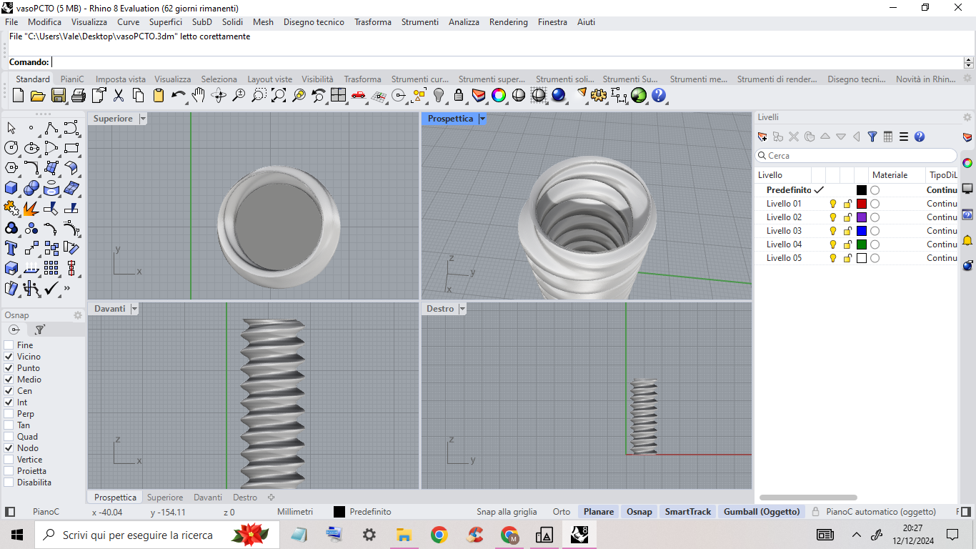
Task: Open the Osnap panel gear options
Action: 78,315
